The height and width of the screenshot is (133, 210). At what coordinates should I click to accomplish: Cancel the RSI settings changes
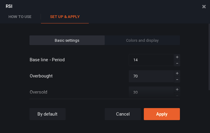tap(123, 114)
